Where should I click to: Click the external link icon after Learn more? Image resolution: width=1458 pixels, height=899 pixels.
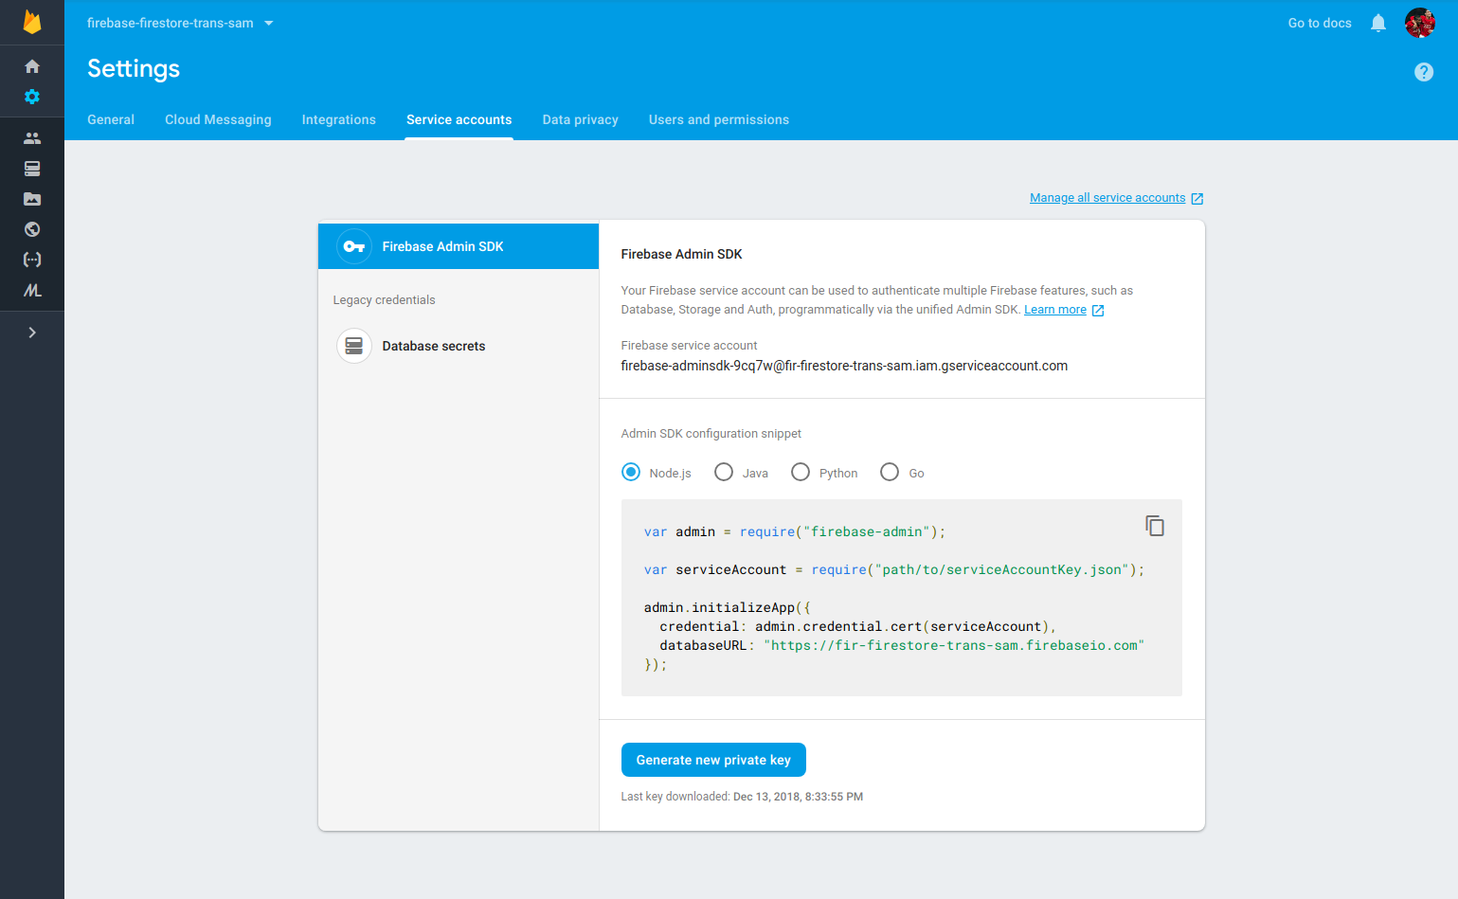pyautogui.click(x=1098, y=311)
